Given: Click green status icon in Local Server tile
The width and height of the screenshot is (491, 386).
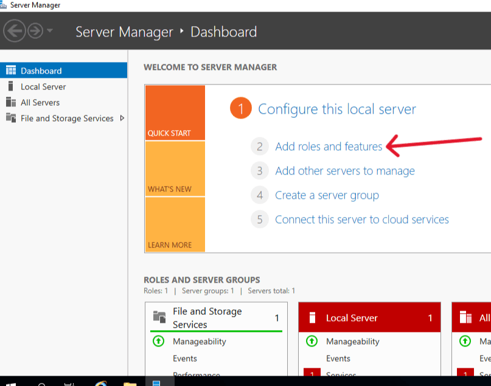Looking at the screenshot, I should click(x=312, y=341).
